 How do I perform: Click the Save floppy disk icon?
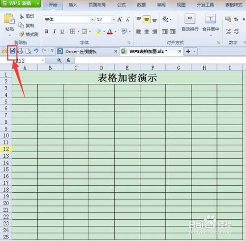point(13,51)
